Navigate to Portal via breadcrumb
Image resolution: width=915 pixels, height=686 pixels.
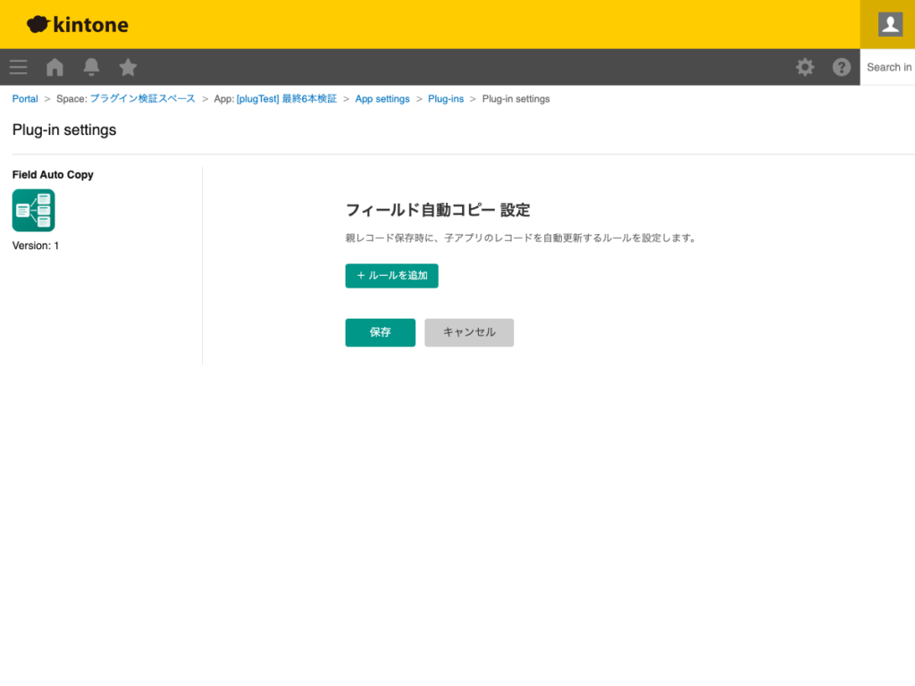pos(24,98)
